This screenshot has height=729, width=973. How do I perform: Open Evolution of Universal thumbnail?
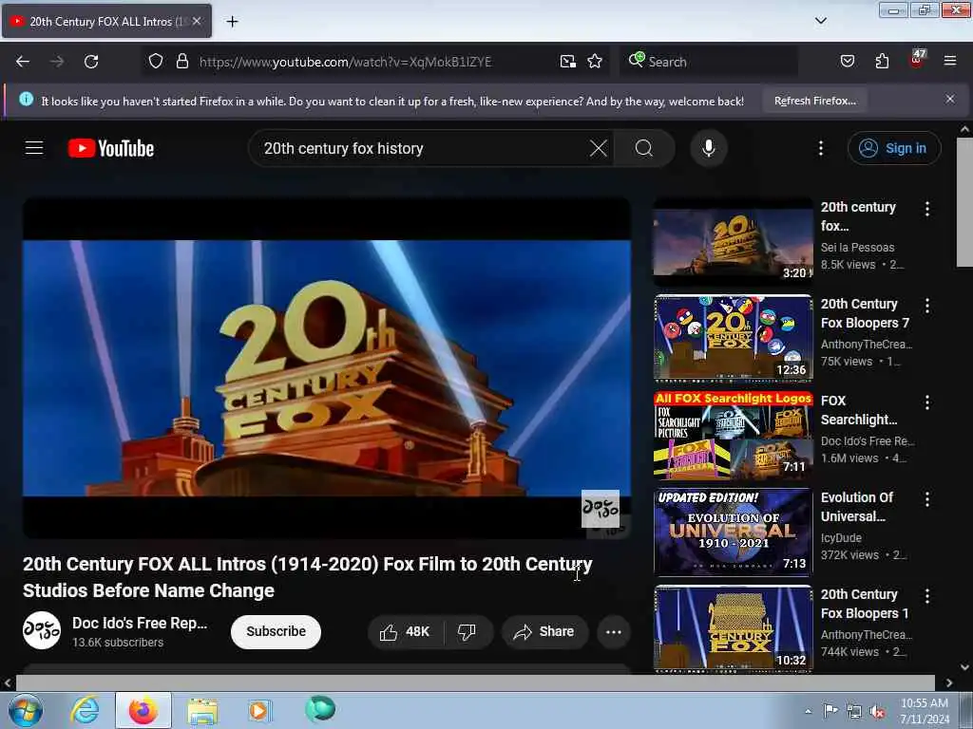(x=734, y=532)
